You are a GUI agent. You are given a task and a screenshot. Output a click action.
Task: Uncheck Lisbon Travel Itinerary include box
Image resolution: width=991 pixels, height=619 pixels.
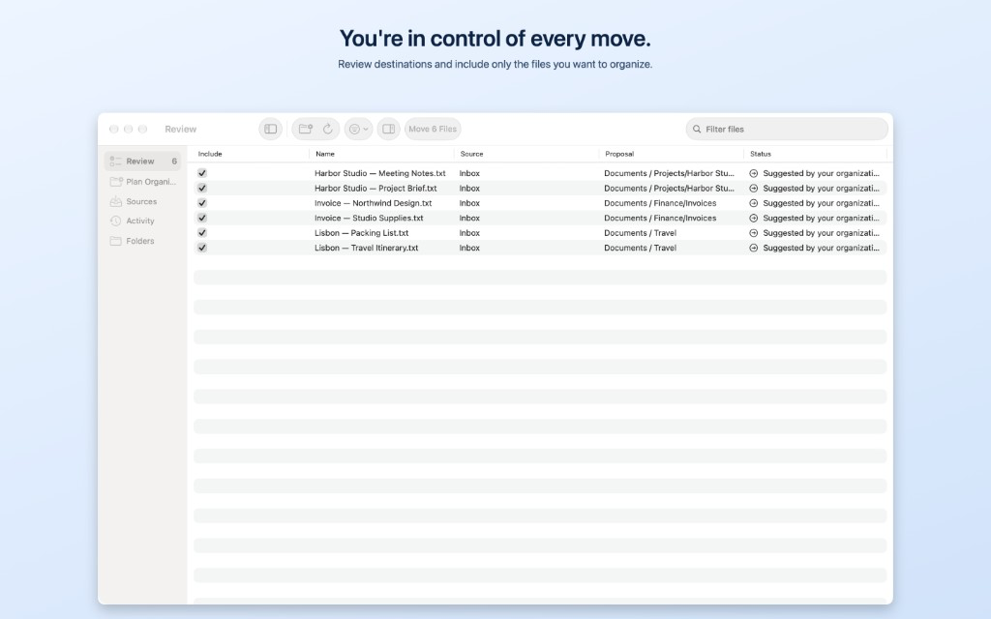(202, 248)
